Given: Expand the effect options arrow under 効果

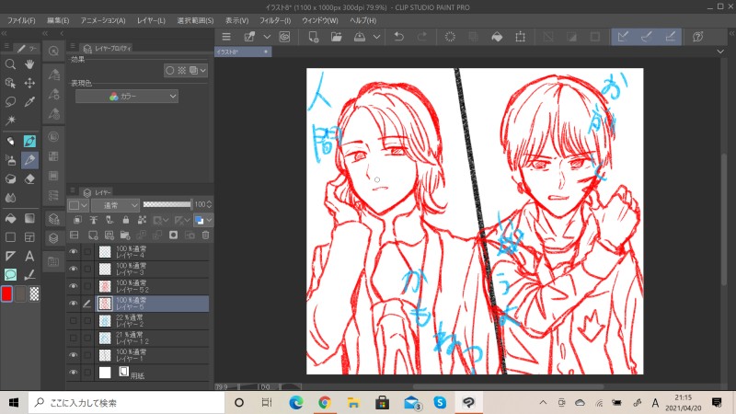Looking at the screenshot, I should (x=202, y=71).
